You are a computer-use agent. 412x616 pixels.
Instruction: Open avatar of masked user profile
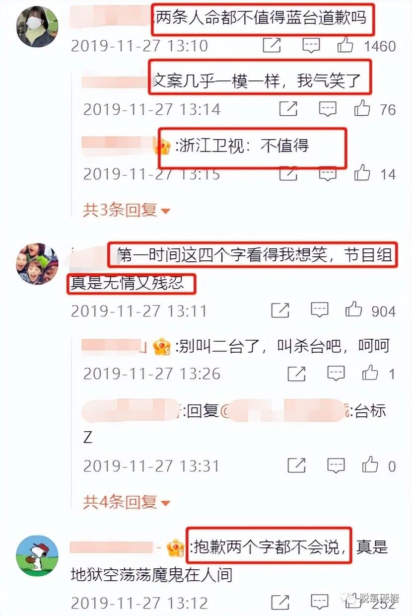(37, 27)
